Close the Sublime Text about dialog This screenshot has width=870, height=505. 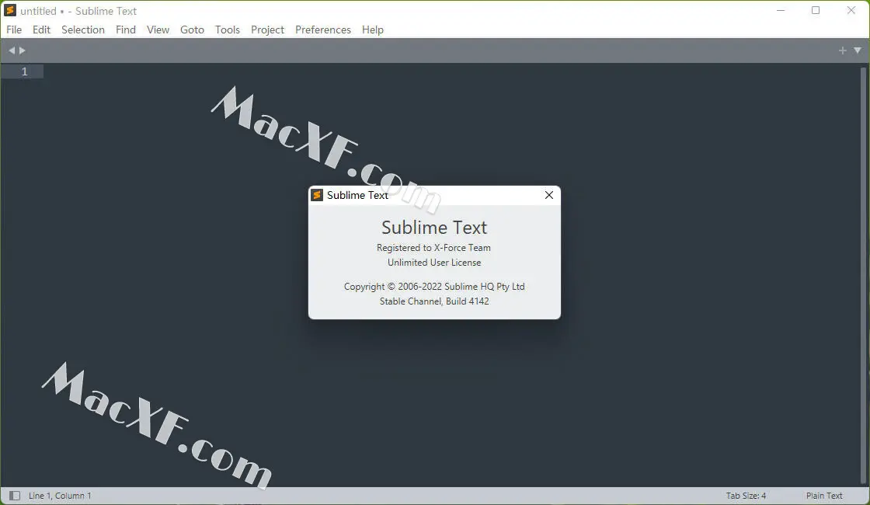[x=548, y=195]
